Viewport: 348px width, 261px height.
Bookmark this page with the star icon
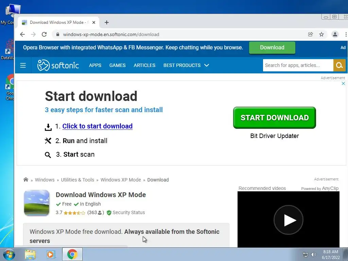coord(321,34)
